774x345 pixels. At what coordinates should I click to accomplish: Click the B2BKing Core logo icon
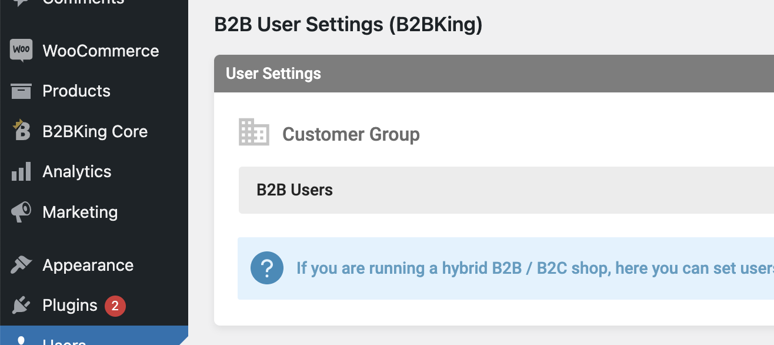pos(21,131)
